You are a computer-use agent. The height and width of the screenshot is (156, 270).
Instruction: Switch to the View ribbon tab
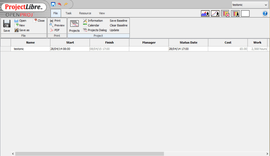pyautogui.click(x=102, y=13)
